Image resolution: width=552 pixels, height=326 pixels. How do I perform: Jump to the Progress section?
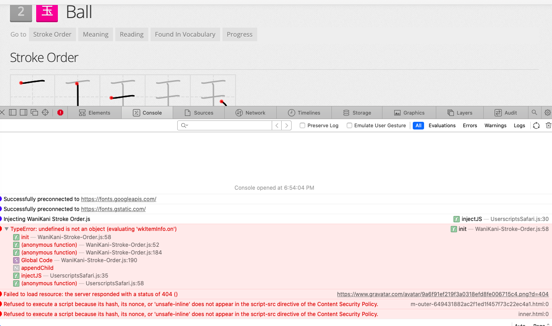tap(240, 34)
